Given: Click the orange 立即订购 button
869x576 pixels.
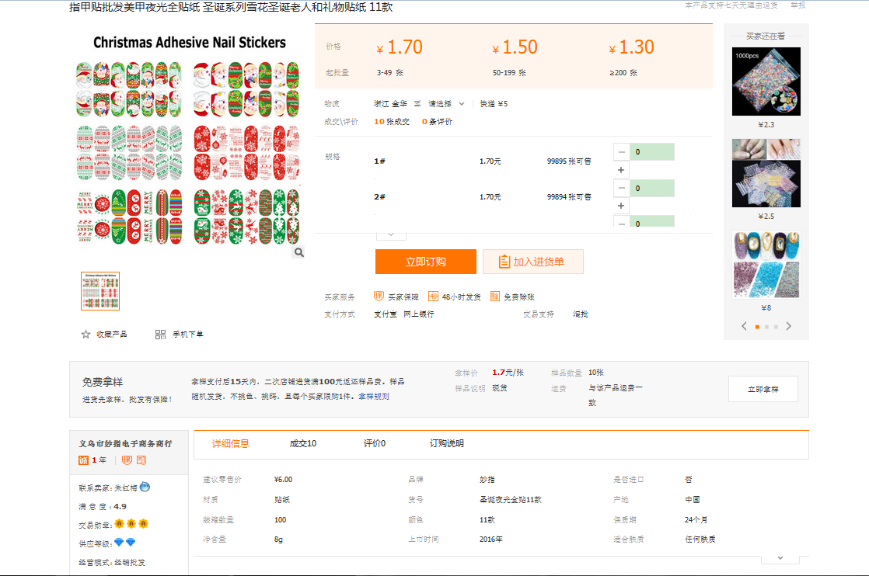Looking at the screenshot, I should point(425,262).
